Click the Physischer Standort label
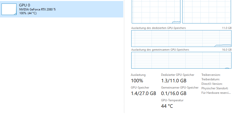Screen dimensions: 235x114 215,89
